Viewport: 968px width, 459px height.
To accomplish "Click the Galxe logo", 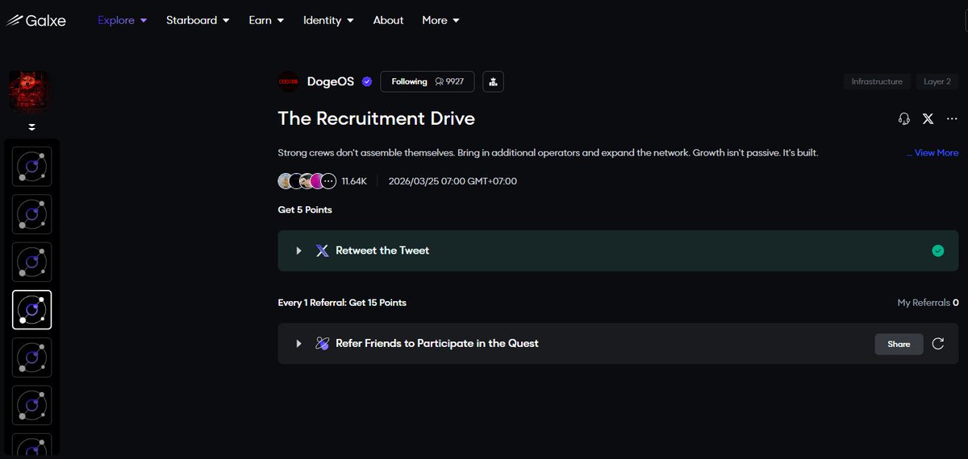I will coord(35,21).
